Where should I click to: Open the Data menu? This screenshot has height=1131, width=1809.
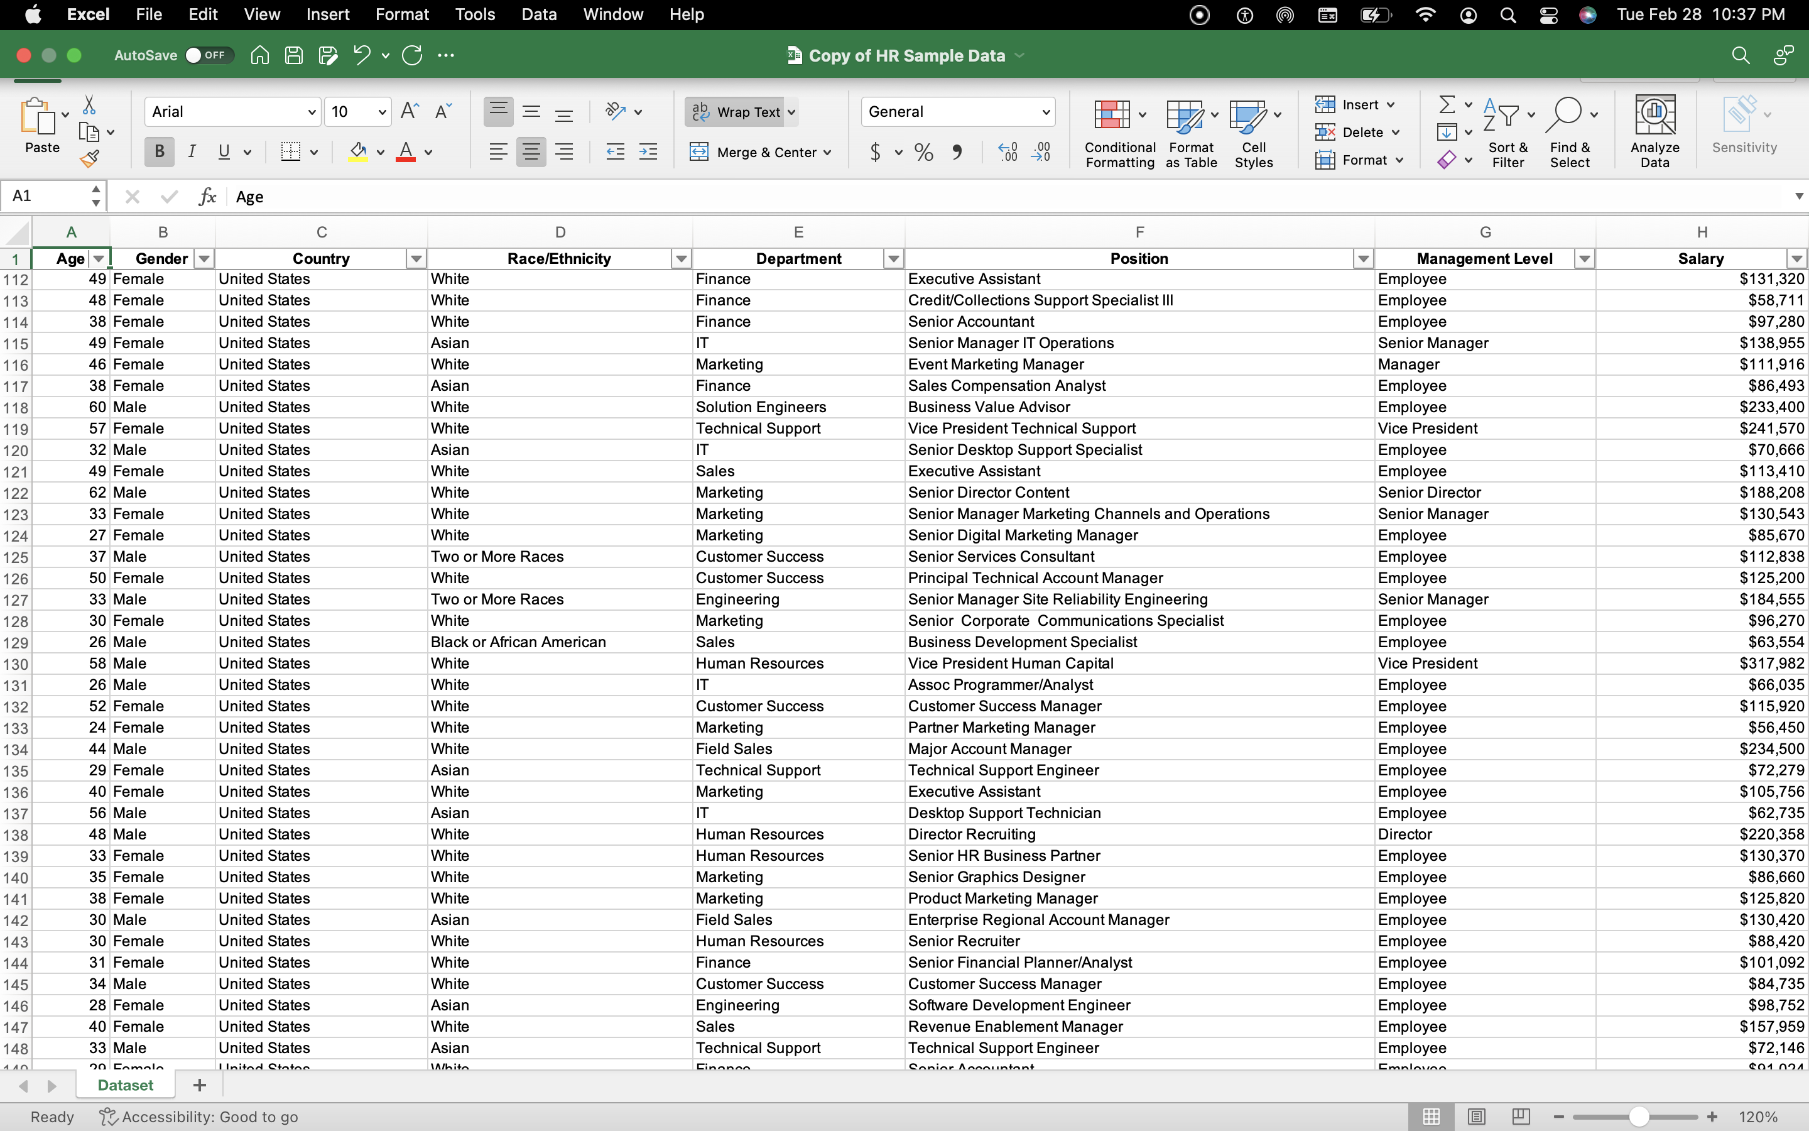pyautogui.click(x=538, y=14)
